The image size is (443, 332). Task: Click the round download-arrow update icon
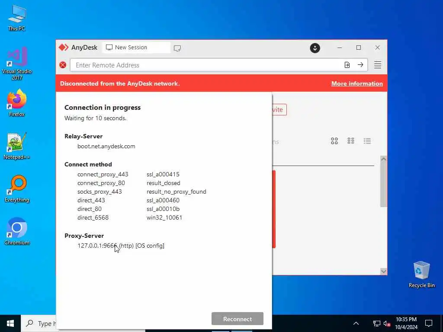pos(315,48)
